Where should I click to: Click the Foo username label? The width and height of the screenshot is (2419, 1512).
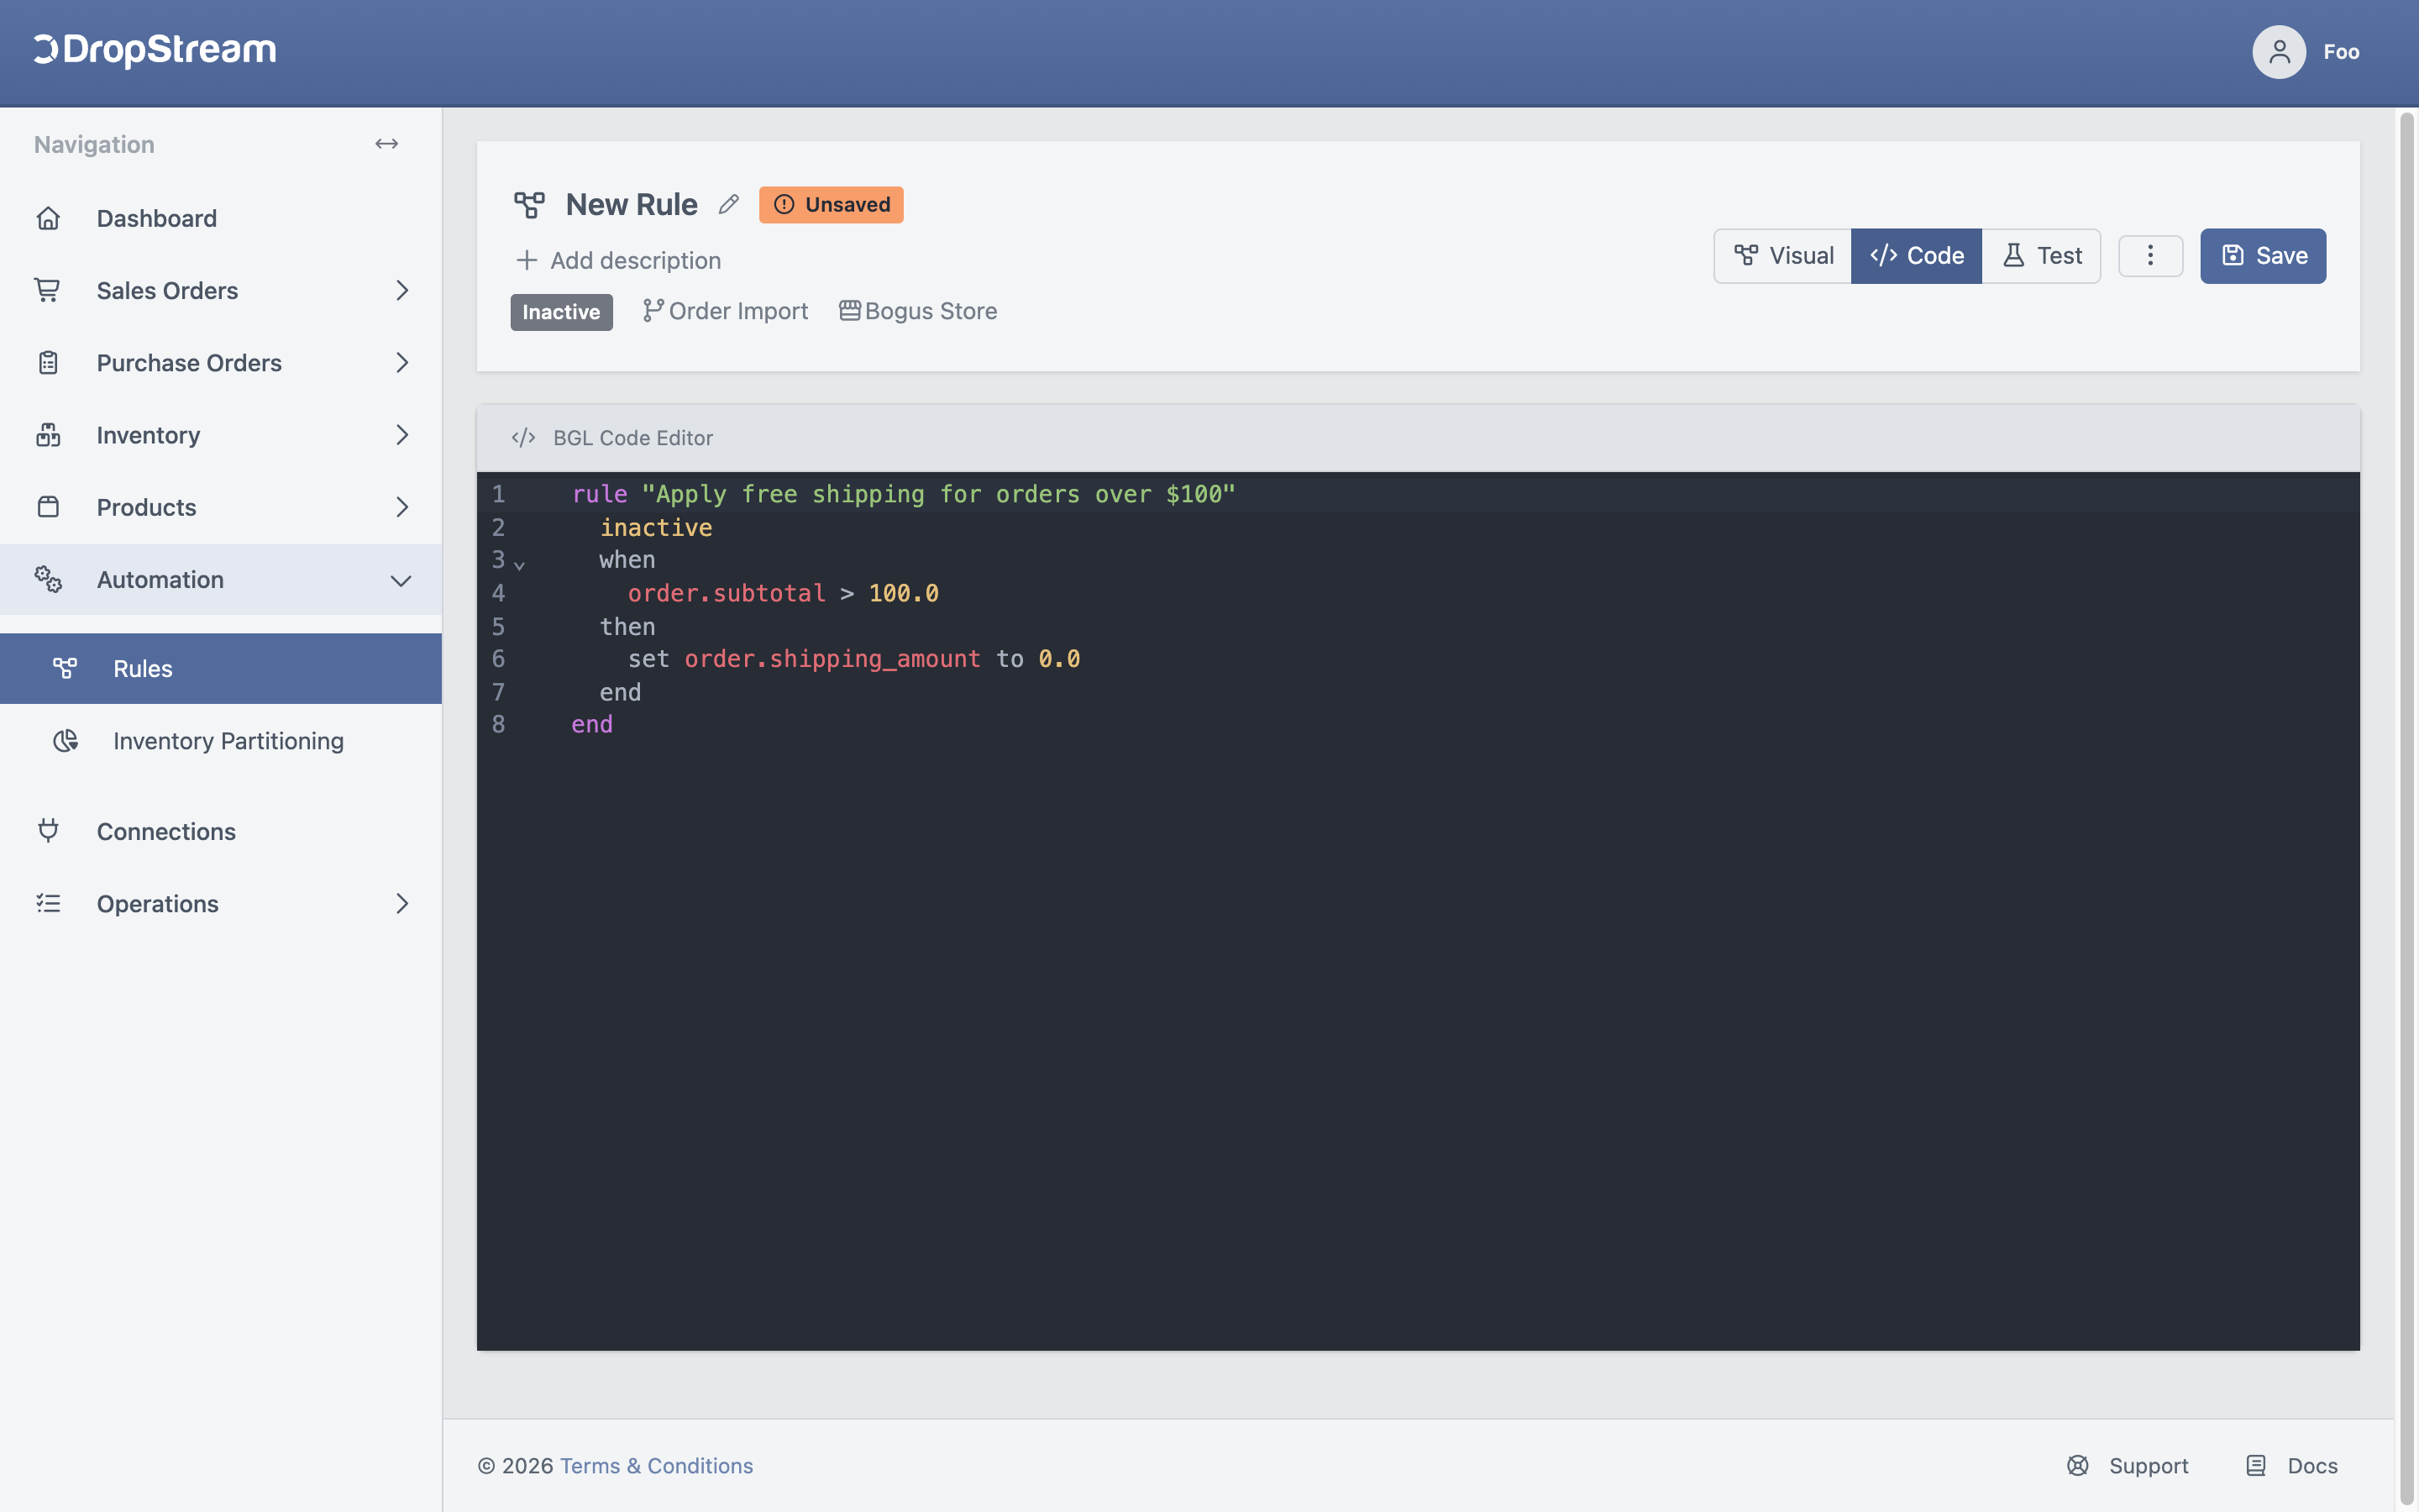tap(2341, 52)
